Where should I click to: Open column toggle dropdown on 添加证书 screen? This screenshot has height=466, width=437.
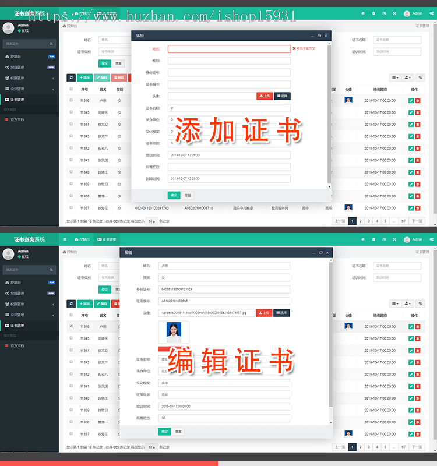coord(395,77)
